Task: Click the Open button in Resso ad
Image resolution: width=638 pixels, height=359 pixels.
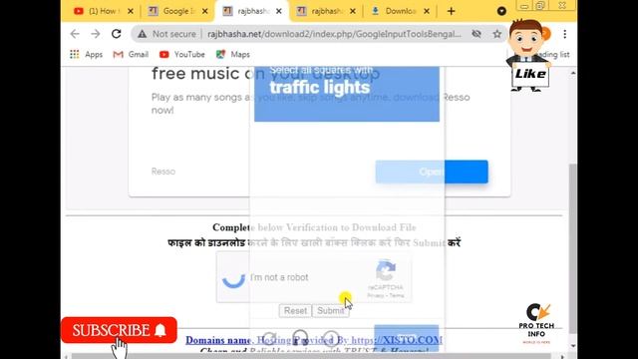Action: click(x=432, y=172)
